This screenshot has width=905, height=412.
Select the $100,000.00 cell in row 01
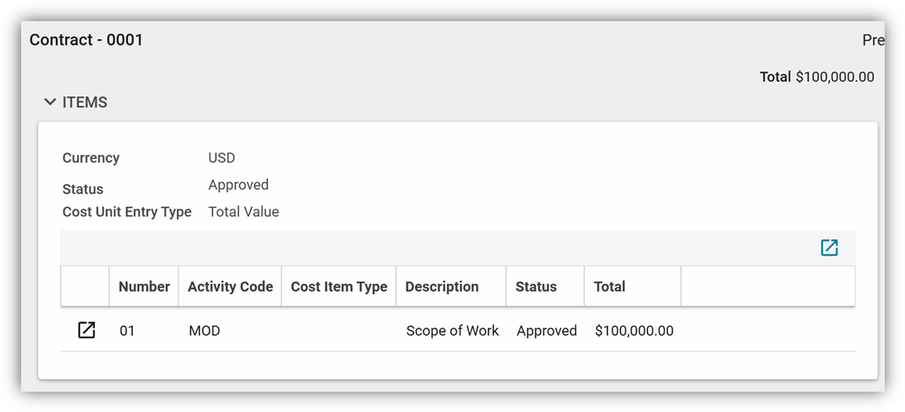click(633, 331)
